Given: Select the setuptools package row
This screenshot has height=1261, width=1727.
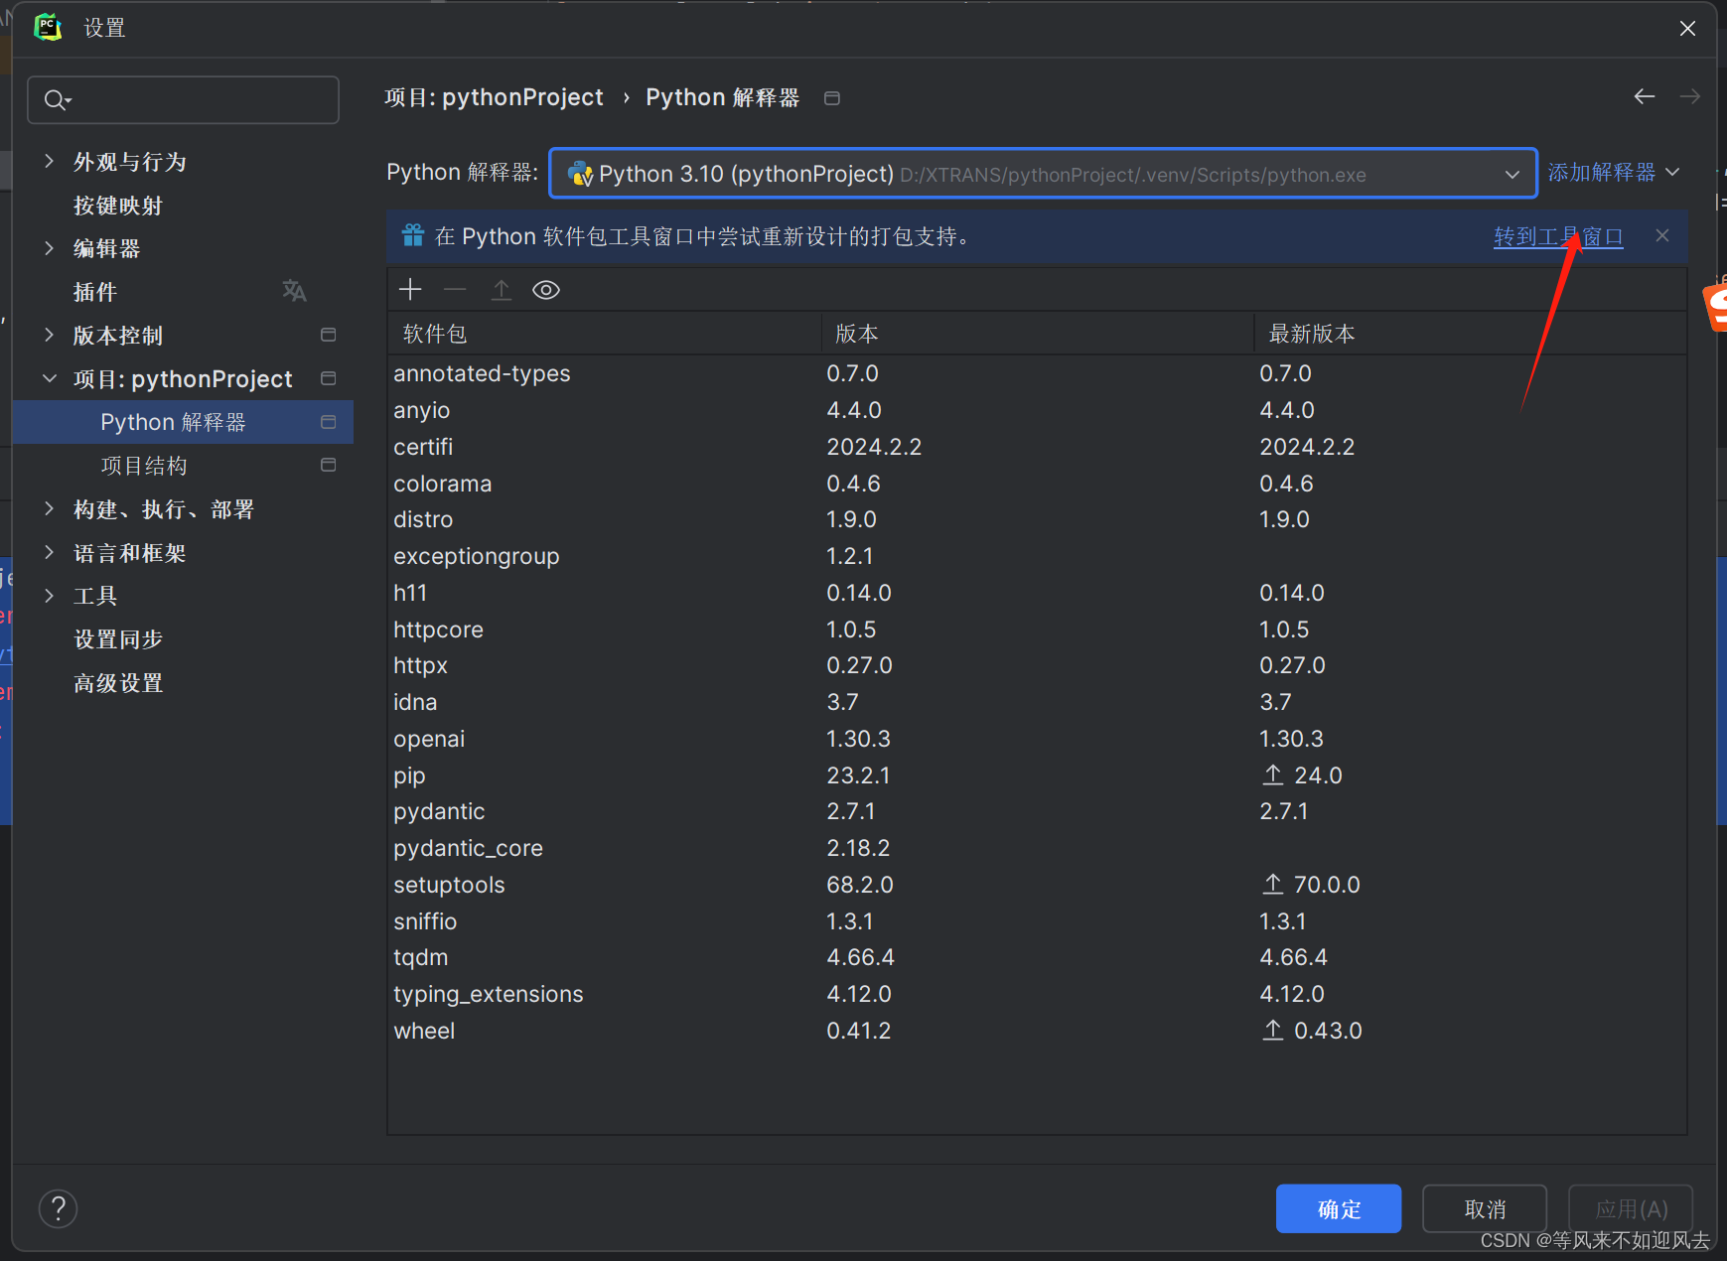Looking at the screenshot, I should click(x=1037, y=885).
